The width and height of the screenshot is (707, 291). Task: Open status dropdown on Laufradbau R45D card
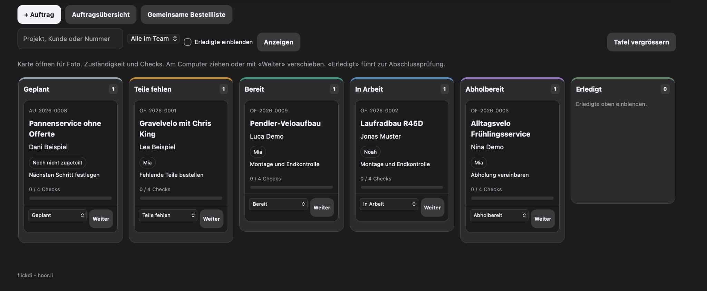(x=389, y=204)
